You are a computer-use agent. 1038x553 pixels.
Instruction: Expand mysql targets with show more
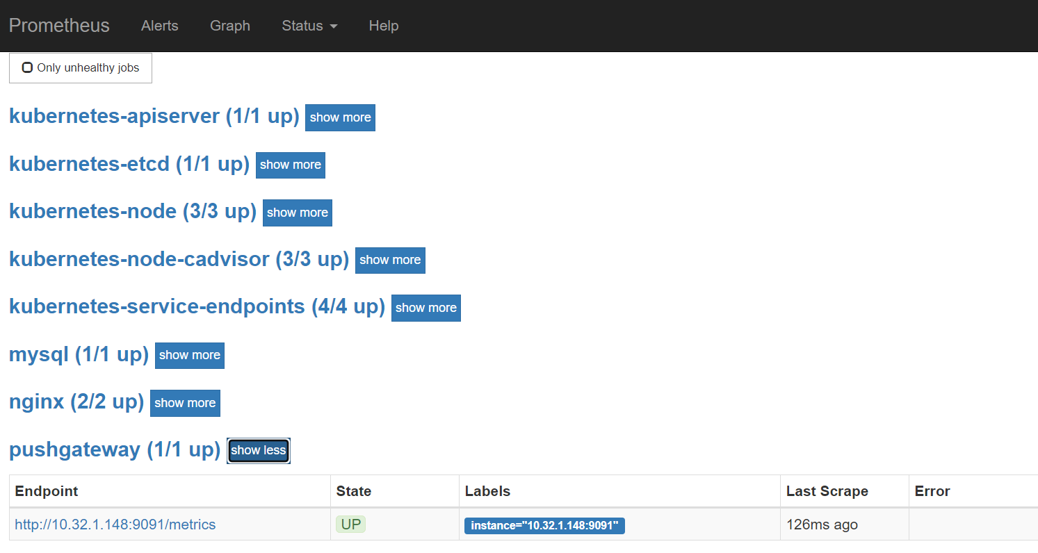190,355
